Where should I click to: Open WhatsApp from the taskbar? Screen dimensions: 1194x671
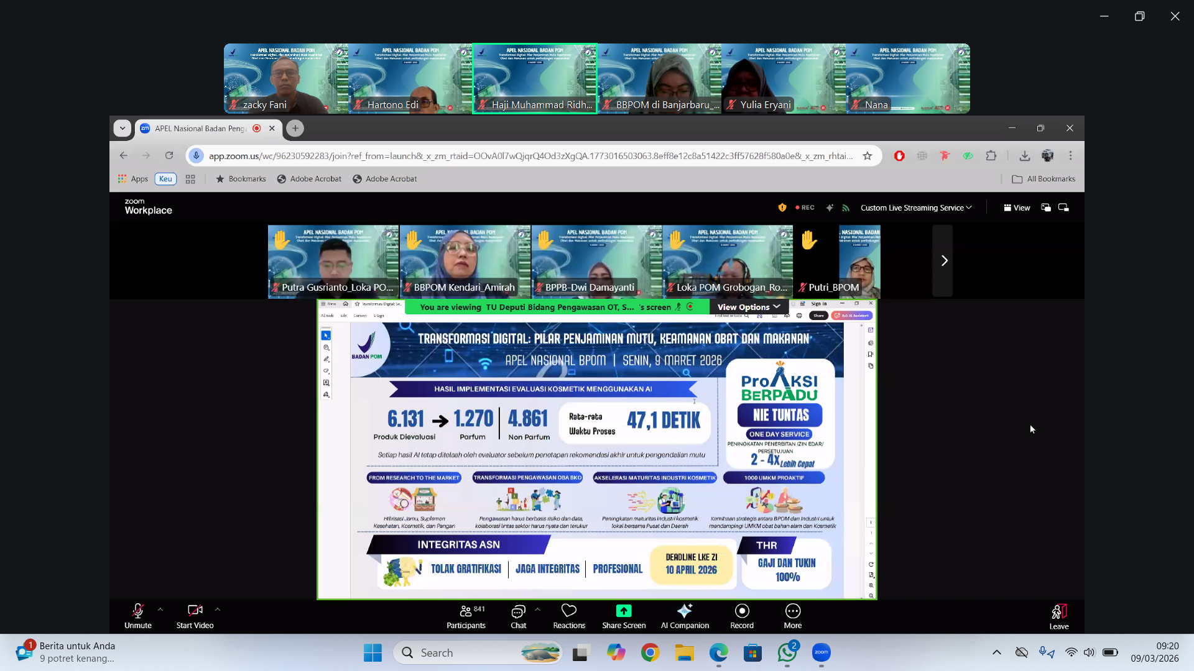pos(787,652)
